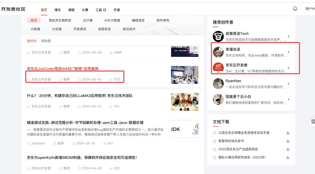This screenshot has width=315, height=174.
Task: Click external link icon next to 工具
Action: point(105,10)
